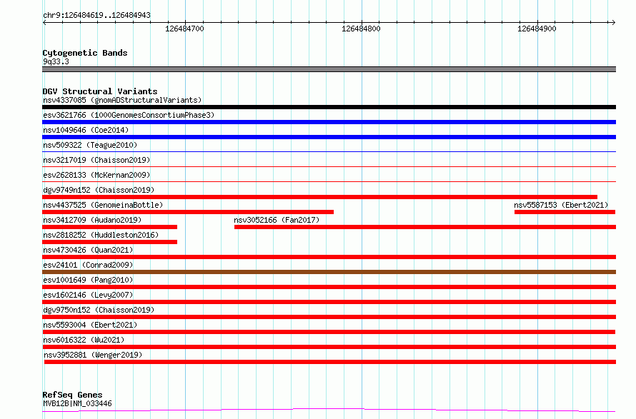
Task: Click the red bar under nsv3412709 (Audano2019)
Action: tap(109, 227)
